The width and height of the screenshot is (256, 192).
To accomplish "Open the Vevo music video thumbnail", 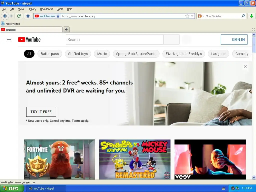I will click(x=210, y=159).
